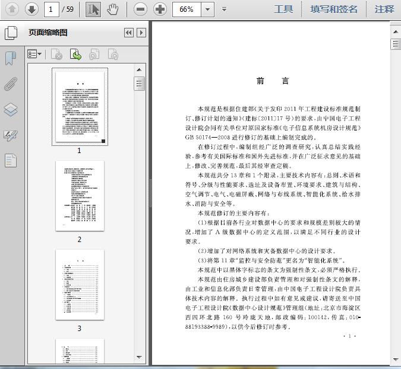
Task: Click the page total '/ 59' text
Action: coord(68,9)
